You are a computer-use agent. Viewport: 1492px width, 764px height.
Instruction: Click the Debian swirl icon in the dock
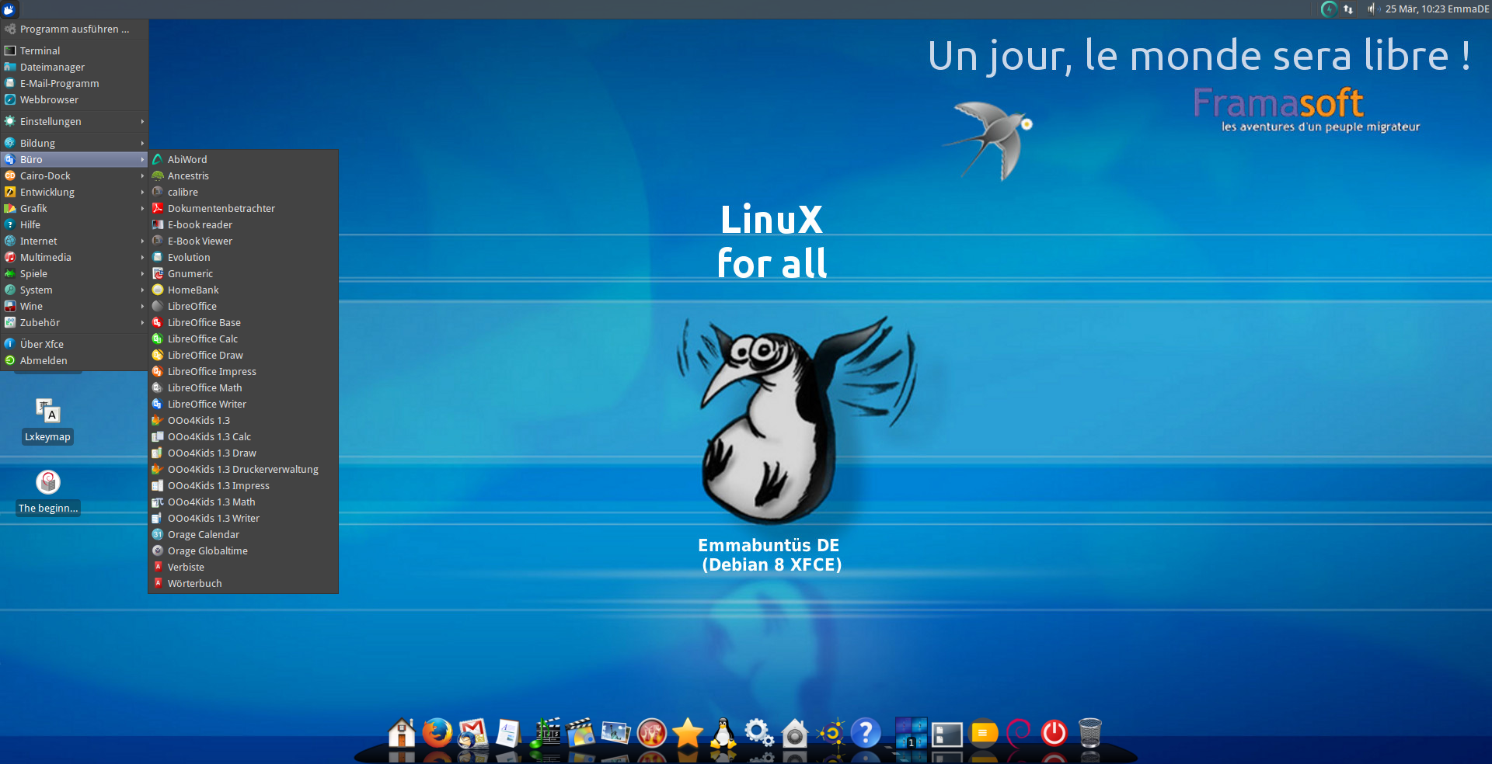click(1018, 732)
